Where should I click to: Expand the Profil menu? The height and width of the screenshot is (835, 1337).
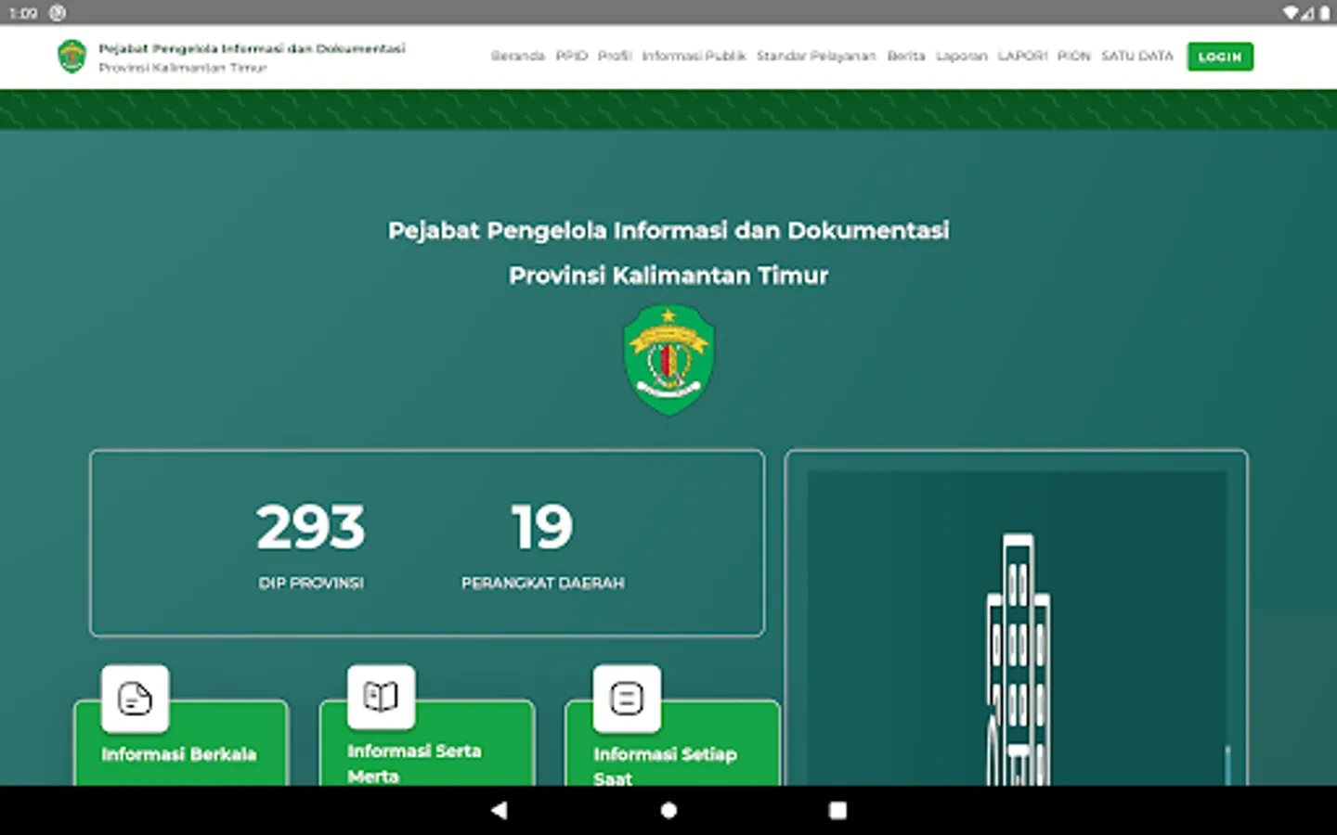614,56
